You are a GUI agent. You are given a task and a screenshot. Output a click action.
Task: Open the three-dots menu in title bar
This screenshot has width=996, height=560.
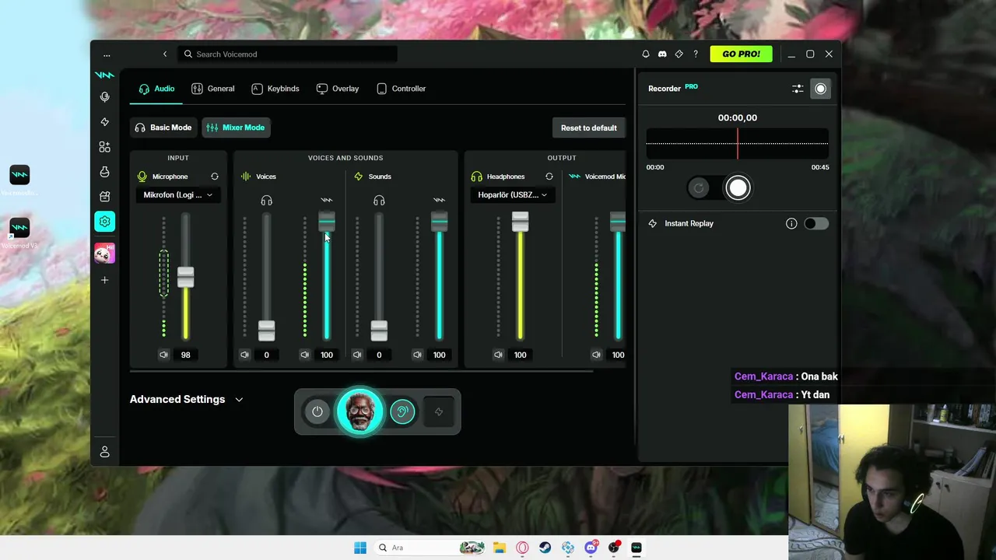(107, 54)
